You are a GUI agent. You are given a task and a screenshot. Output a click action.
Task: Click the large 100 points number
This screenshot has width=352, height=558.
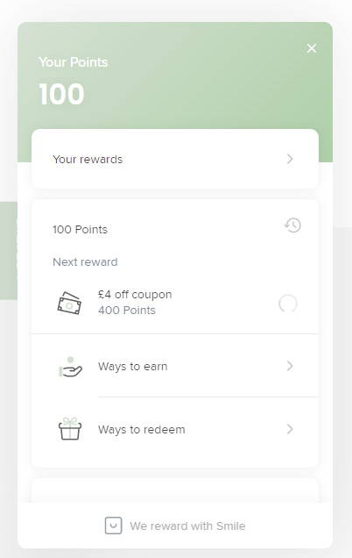coord(61,94)
